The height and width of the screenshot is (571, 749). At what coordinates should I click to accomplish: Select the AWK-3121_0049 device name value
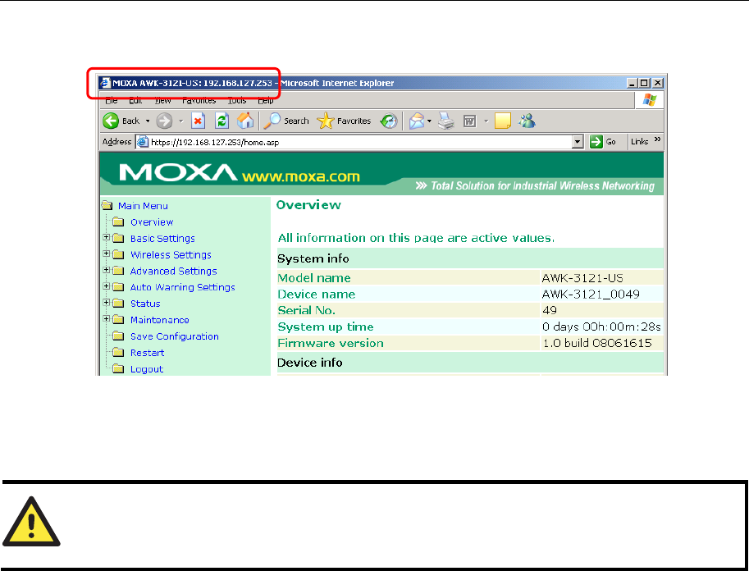[x=591, y=294]
